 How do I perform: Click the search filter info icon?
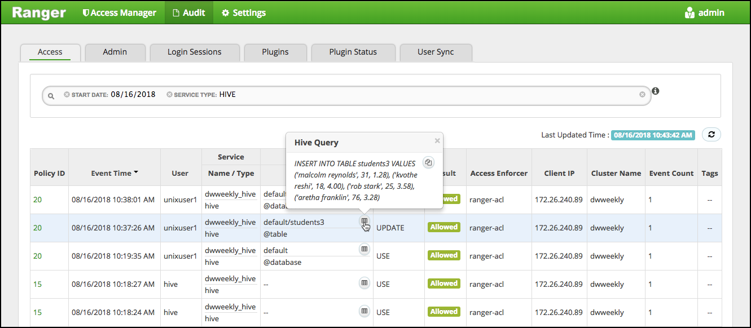pyautogui.click(x=656, y=91)
